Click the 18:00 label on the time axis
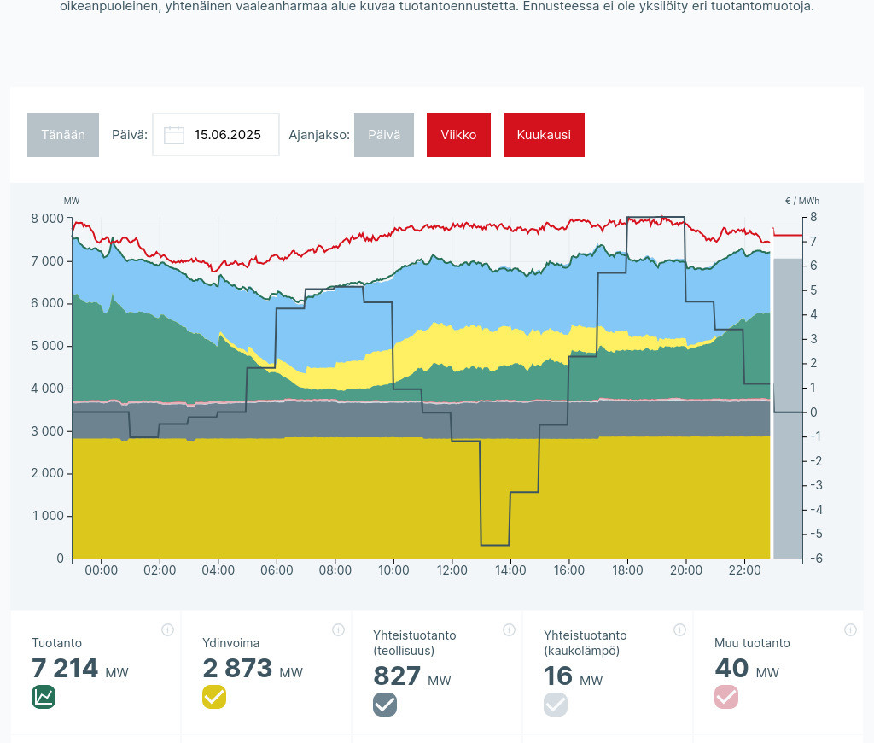Viewport: 874px width, 743px height. point(627,570)
